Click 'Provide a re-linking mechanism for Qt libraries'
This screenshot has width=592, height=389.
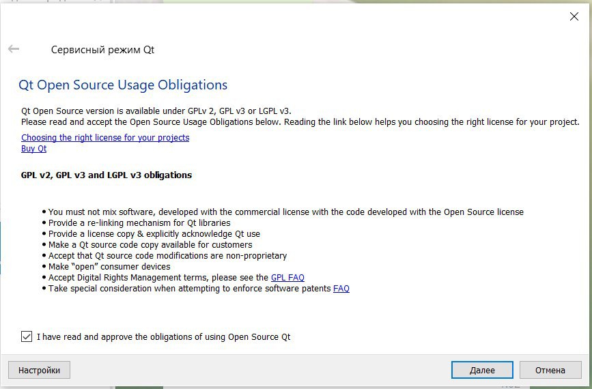pos(139,222)
